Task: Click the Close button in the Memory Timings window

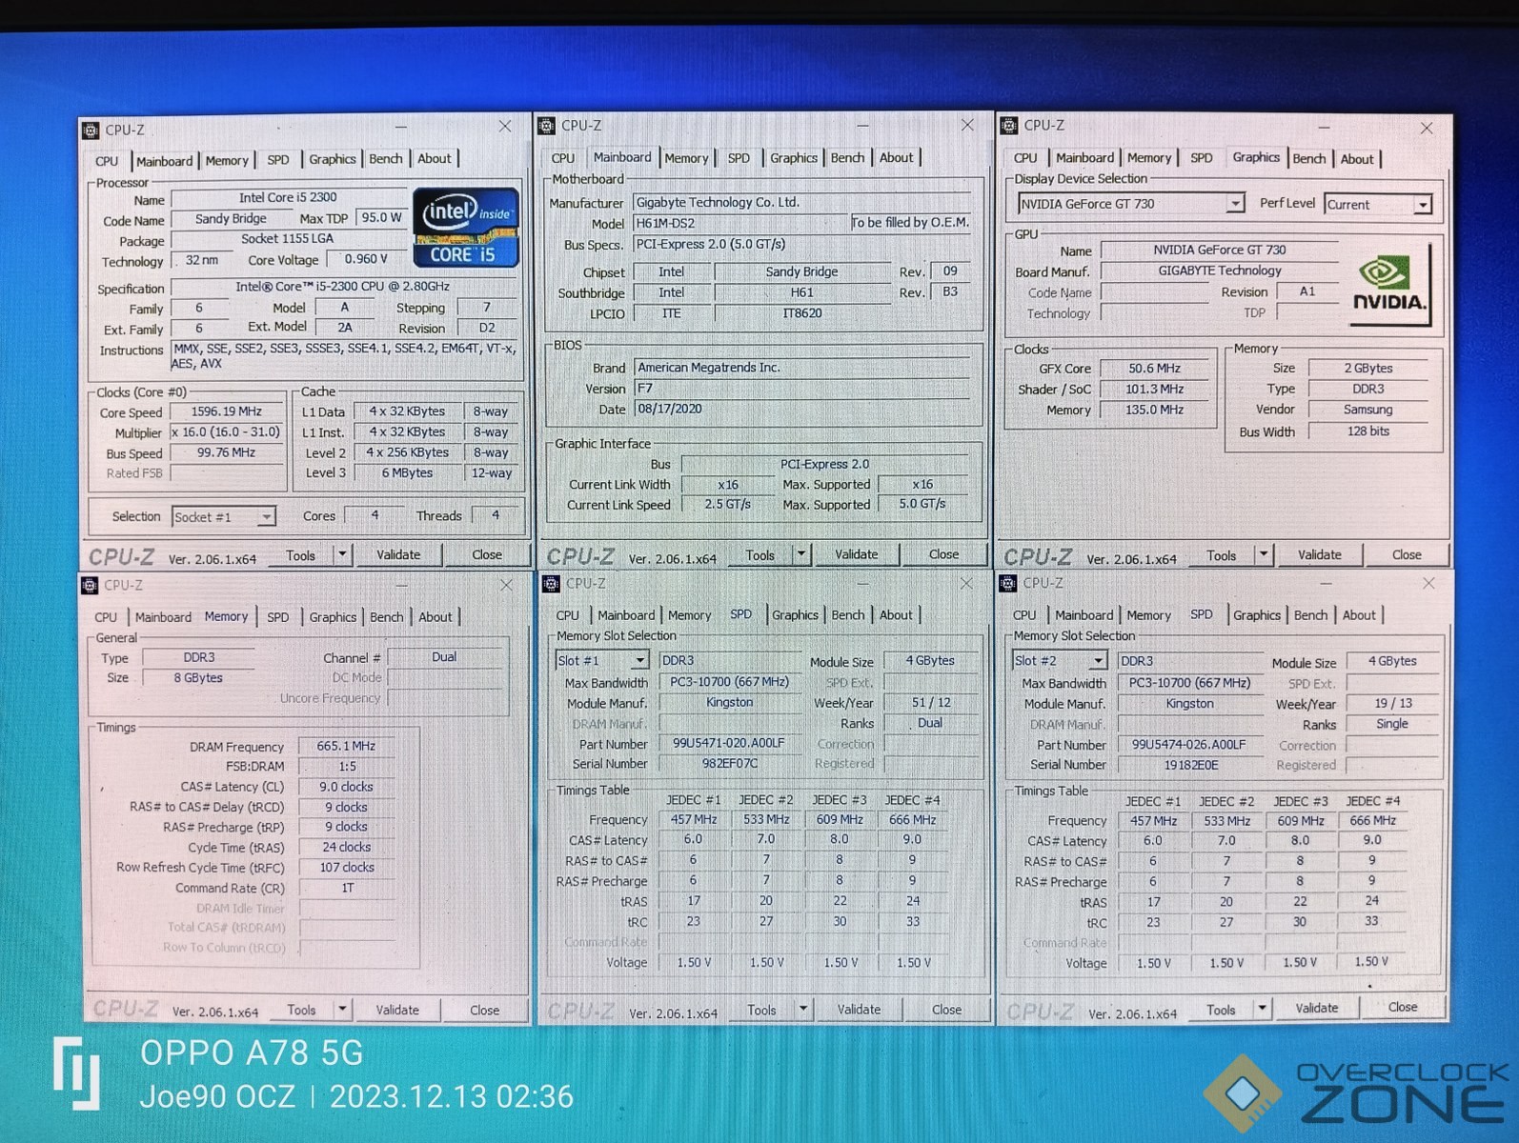Action: pyautogui.click(x=484, y=1010)
